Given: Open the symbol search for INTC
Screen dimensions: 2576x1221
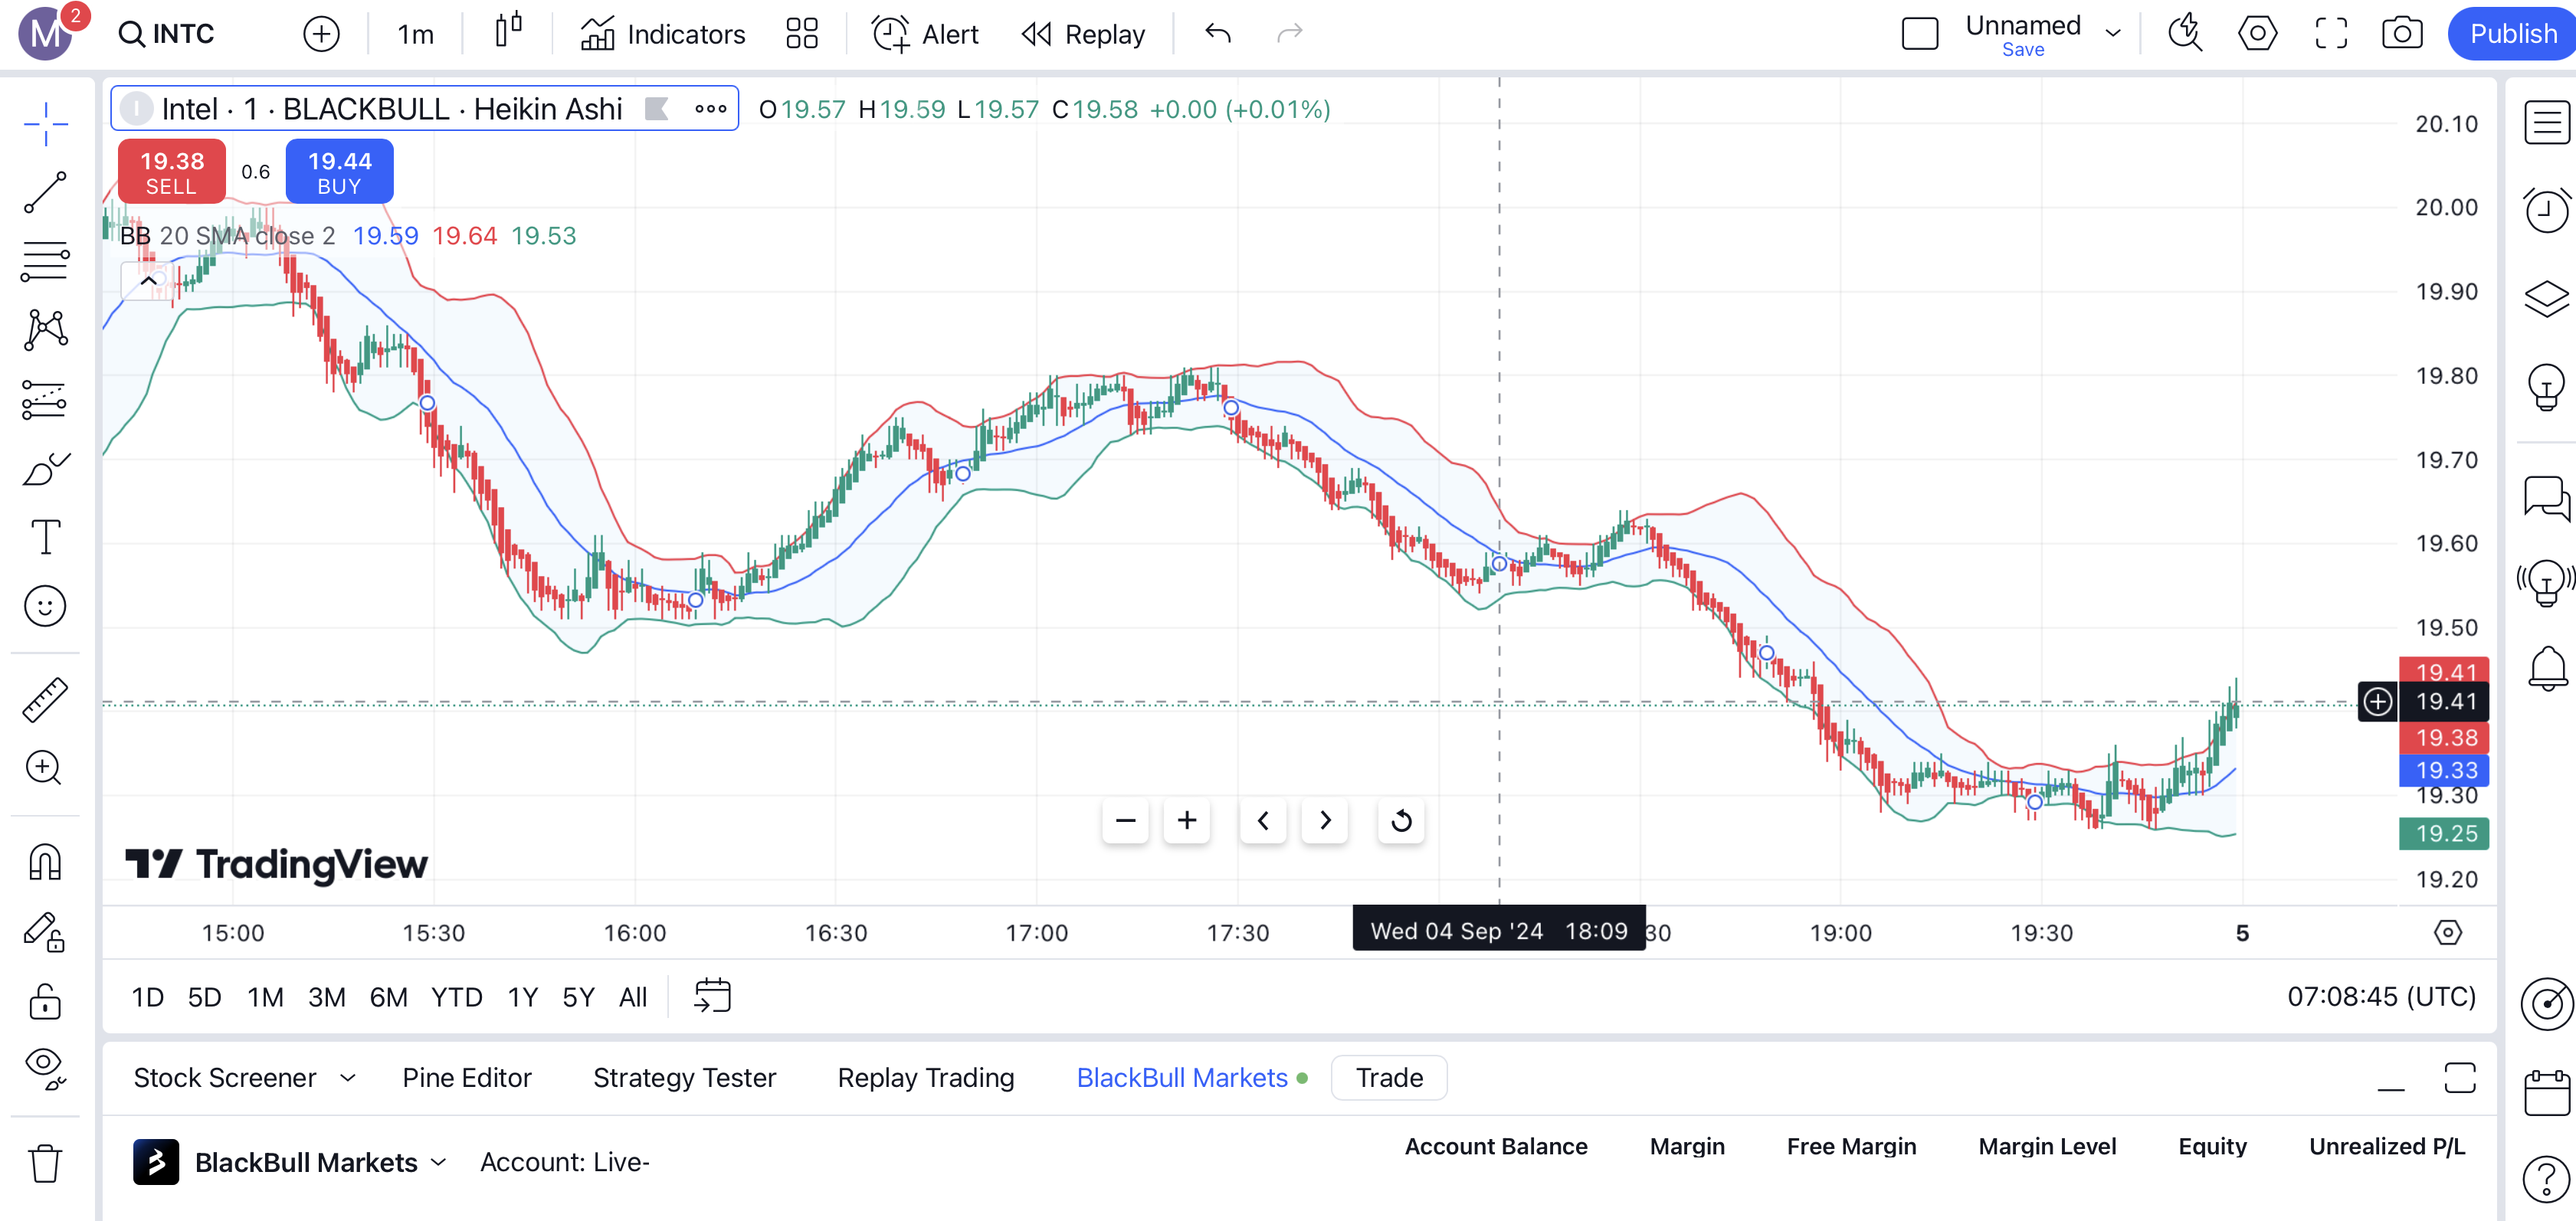Looking at the screenshot, I should coord(167,34).
